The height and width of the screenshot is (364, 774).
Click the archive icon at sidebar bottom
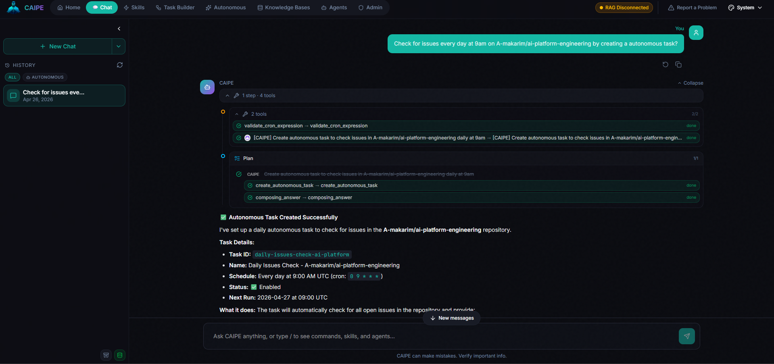click(x=106, y=355)
